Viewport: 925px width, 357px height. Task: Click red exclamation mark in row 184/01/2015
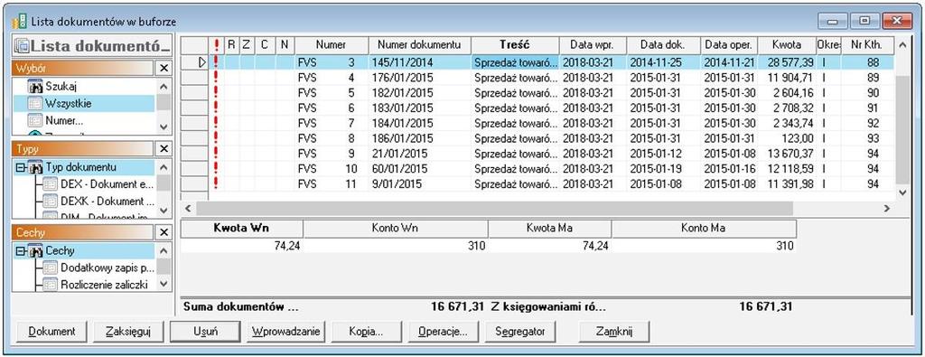(x=216, y=123)
